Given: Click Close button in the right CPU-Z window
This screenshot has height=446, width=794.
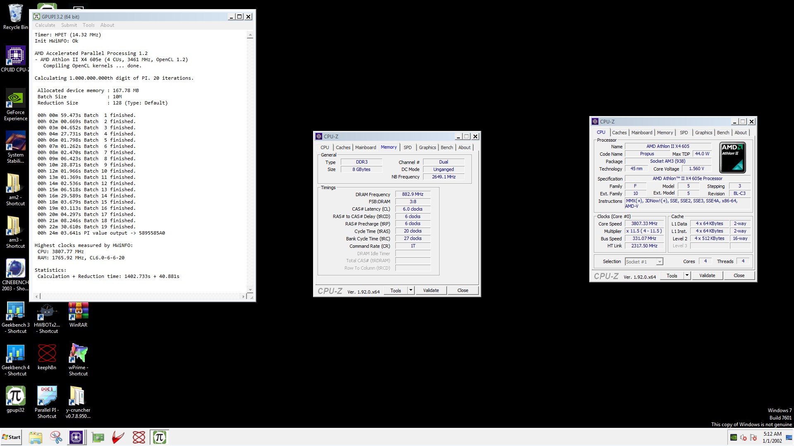Looking at the screenshot, I should coord(739,275).
